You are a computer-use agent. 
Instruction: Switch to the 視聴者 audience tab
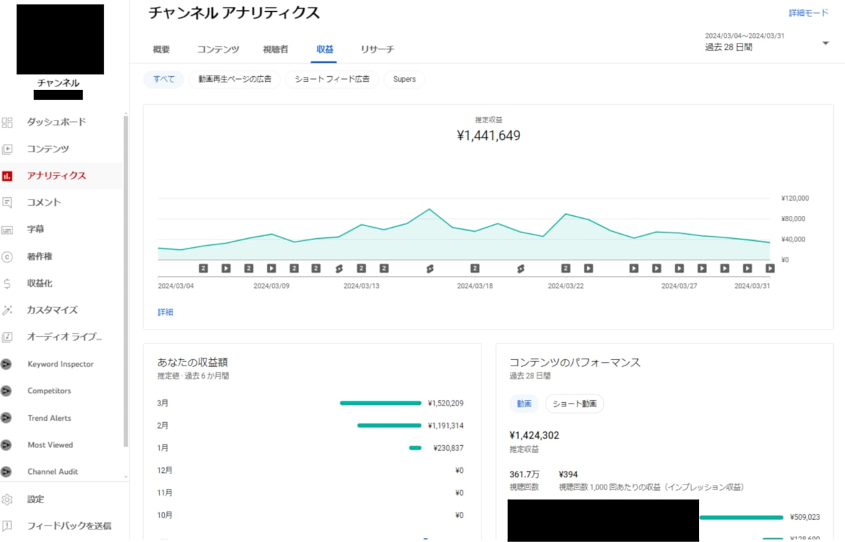tap(276, 50)
